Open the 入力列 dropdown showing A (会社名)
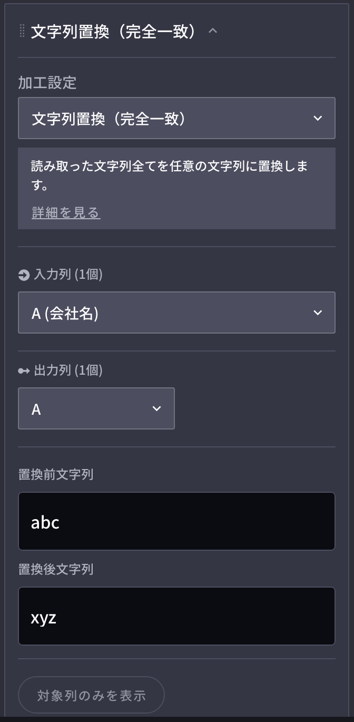 pyautogui.click(x=176, y=313)
